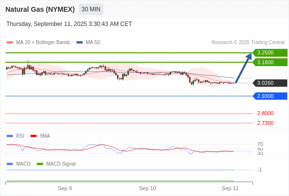Click the 2.8000 red support level

point(265,113)
